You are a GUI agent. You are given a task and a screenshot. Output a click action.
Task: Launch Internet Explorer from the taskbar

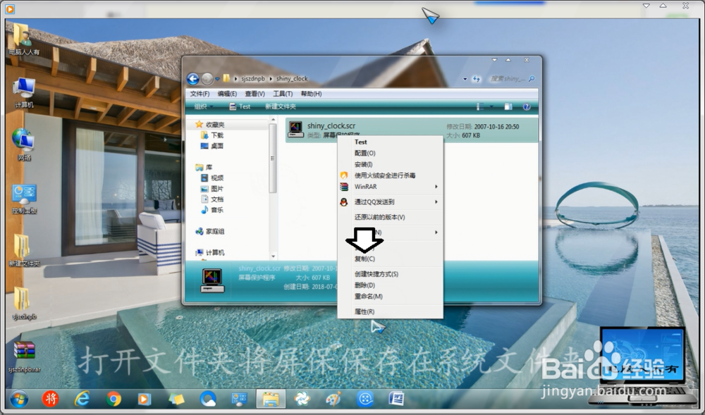[x=82, y=398]
